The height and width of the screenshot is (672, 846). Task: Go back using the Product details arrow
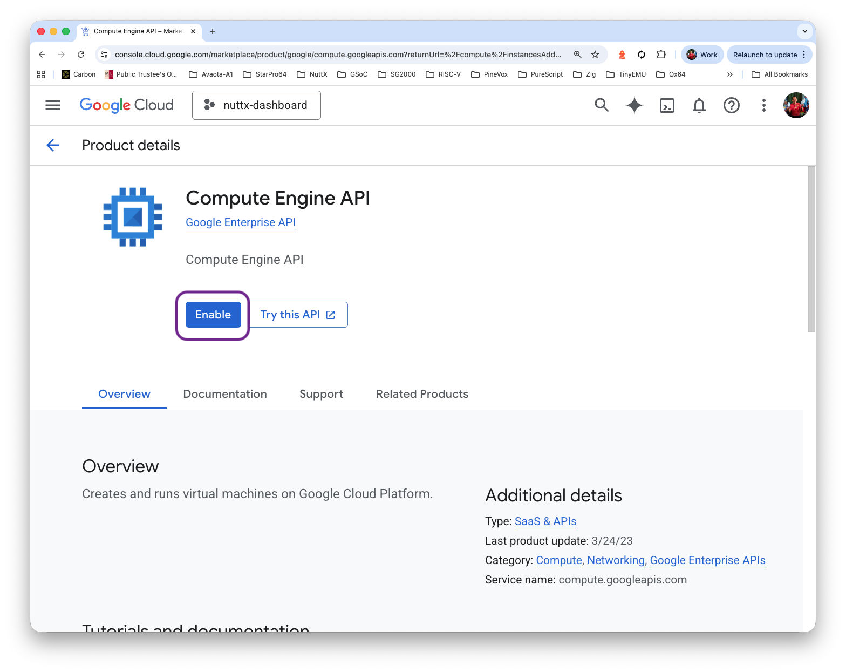[53, 145]
